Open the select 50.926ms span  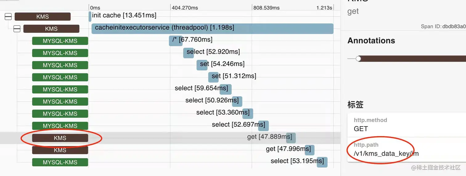(x=237, y=101)
